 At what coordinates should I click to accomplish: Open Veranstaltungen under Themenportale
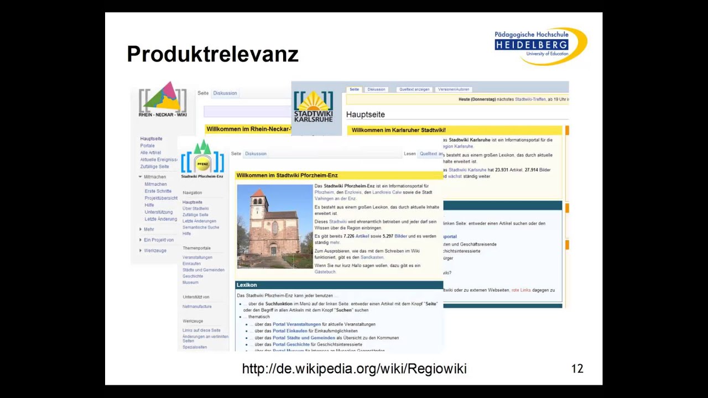[197, 258]
